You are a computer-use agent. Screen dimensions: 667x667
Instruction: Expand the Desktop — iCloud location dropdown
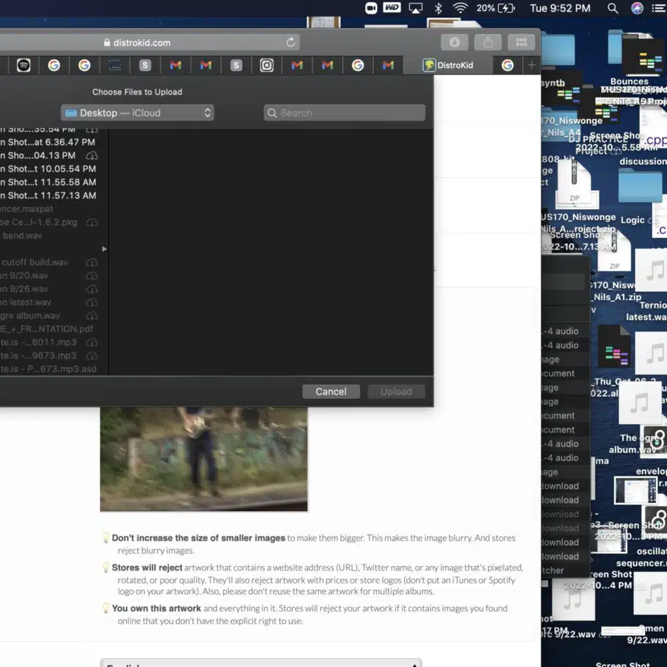pos(137,113)
